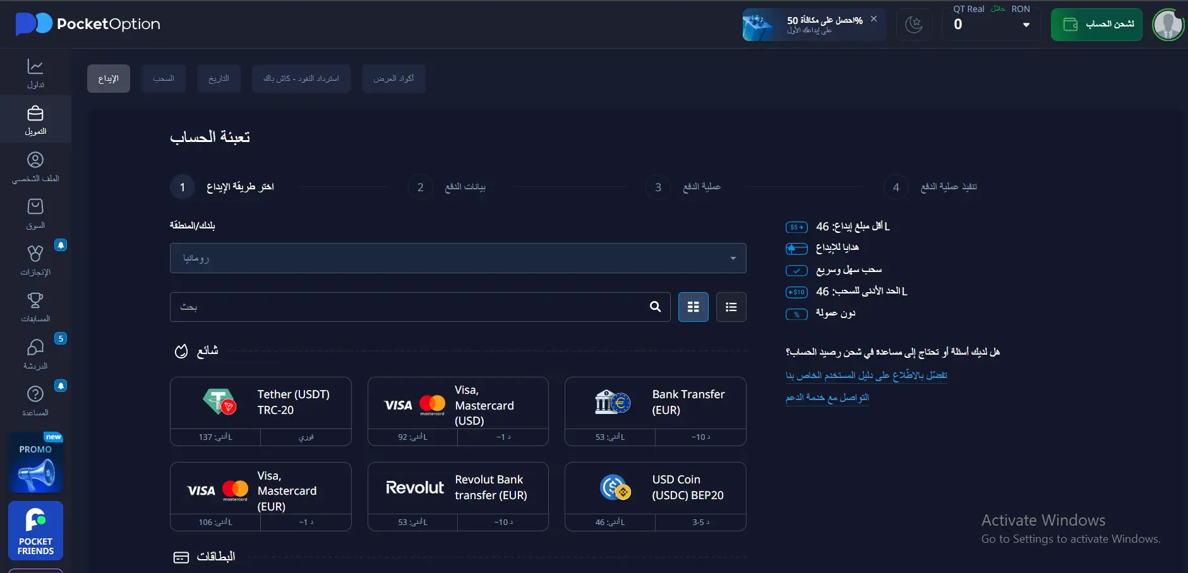Click the wallet icon on top-up button

(1071, 25)
